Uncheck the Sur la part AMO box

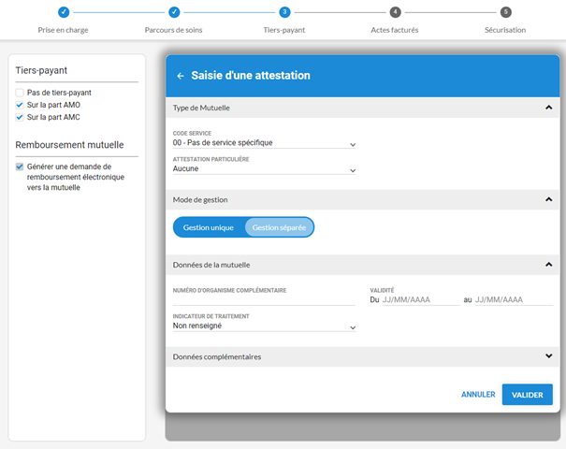pyautogui.click(x=20, y=106)
